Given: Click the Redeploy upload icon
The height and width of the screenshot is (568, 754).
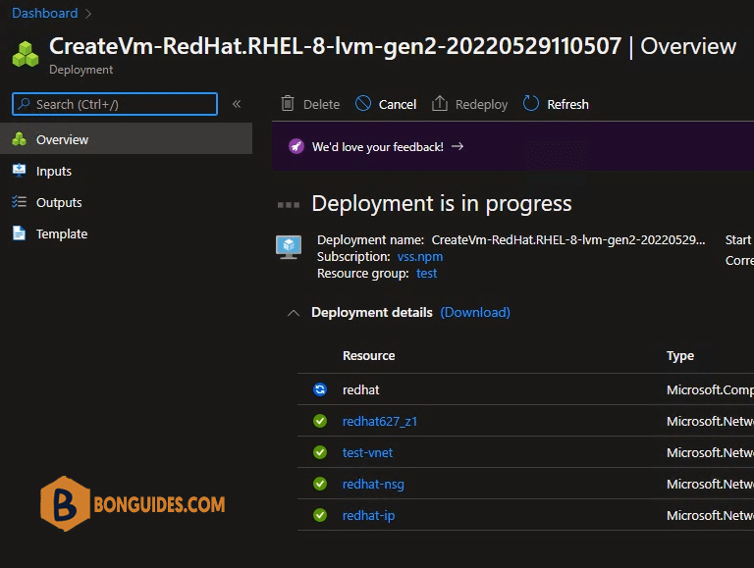Looking at the screenshot, I should pos(440,103).
